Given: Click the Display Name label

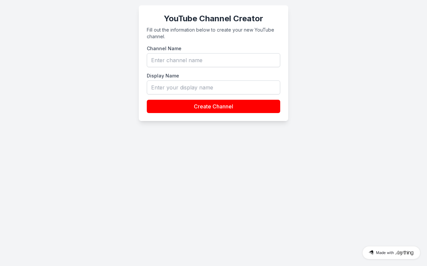Looking at the screenshot, I should (x=163, y=76).
